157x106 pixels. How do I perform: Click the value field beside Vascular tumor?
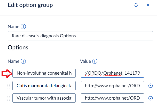coord(112,98)
